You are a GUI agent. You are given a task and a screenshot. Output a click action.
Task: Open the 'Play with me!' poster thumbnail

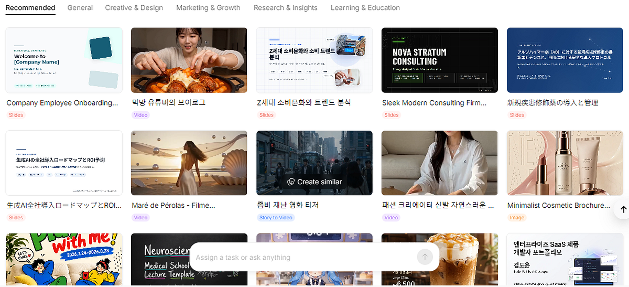[x=64, y=260]
